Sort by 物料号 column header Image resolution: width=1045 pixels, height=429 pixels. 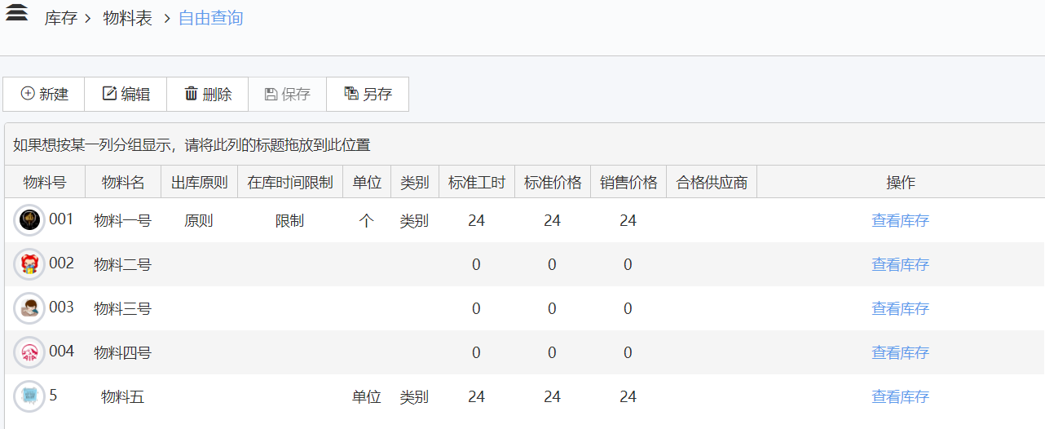(45, 183)
